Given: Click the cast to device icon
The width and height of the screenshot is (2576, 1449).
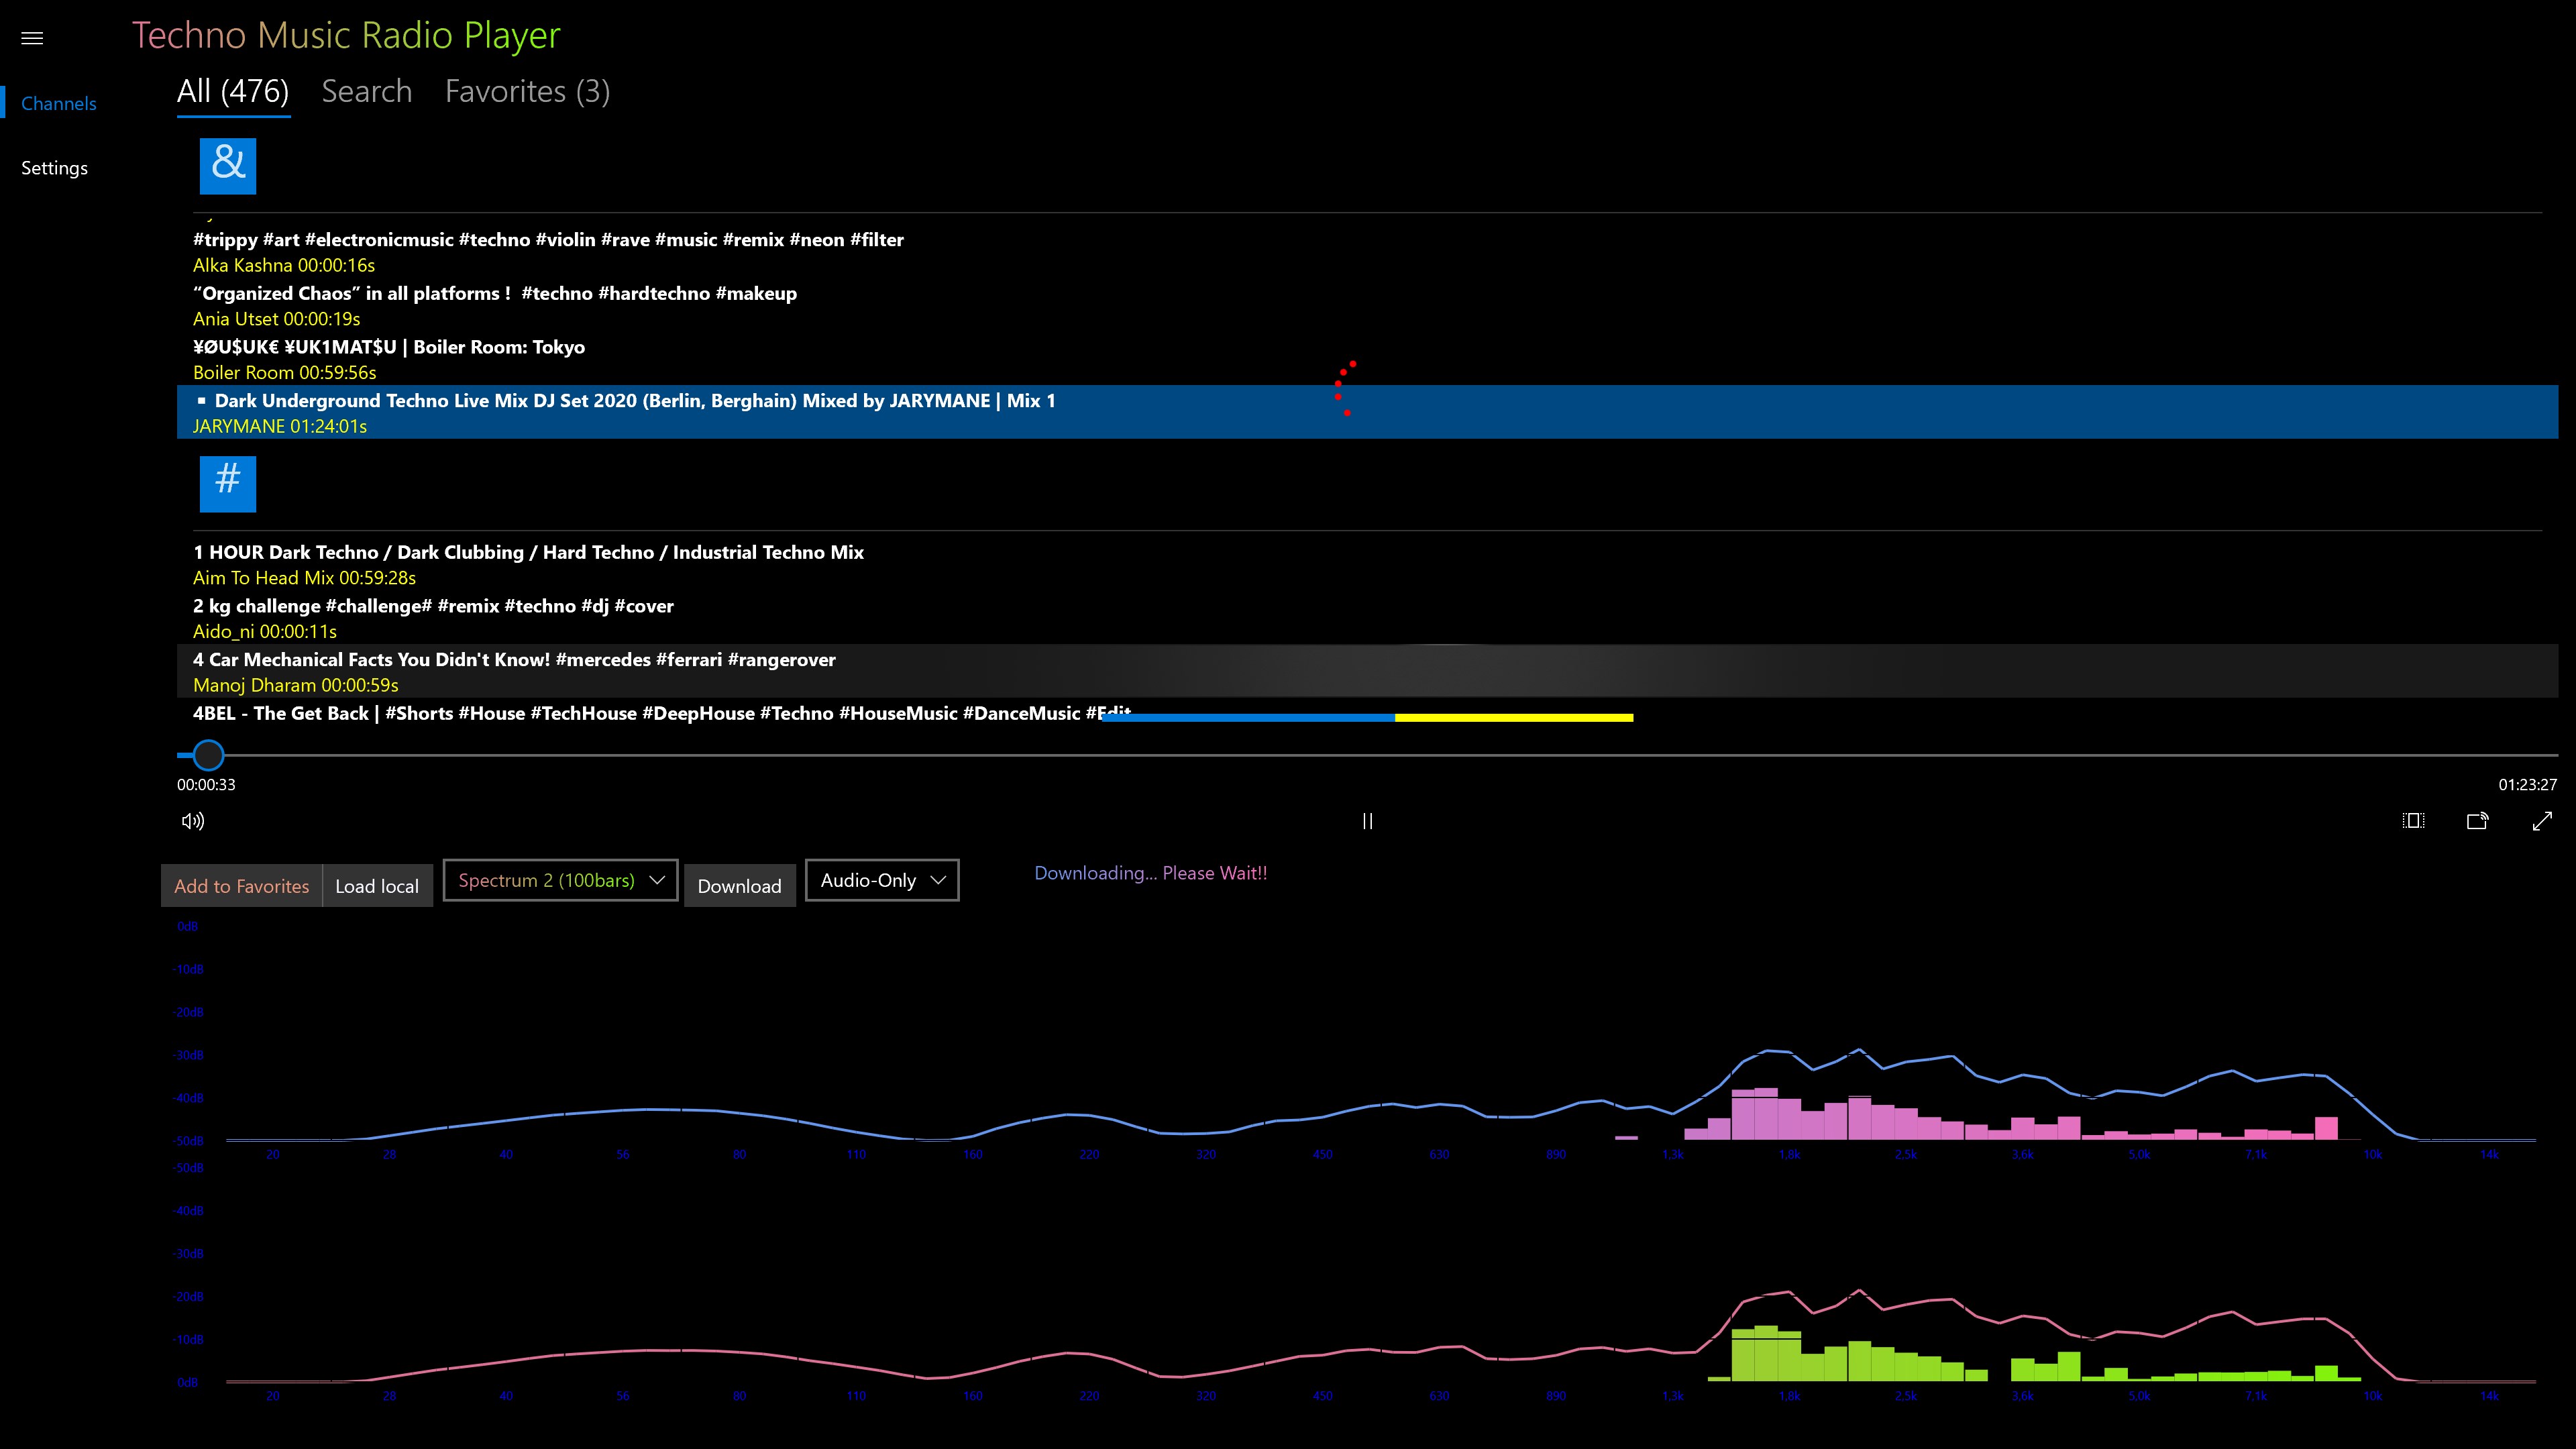Looking at the screenshot, I should pyautogui.click(x=2477, y=821).
